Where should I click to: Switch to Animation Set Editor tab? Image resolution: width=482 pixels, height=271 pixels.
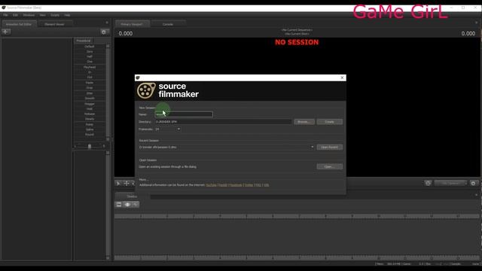point(19,24)
